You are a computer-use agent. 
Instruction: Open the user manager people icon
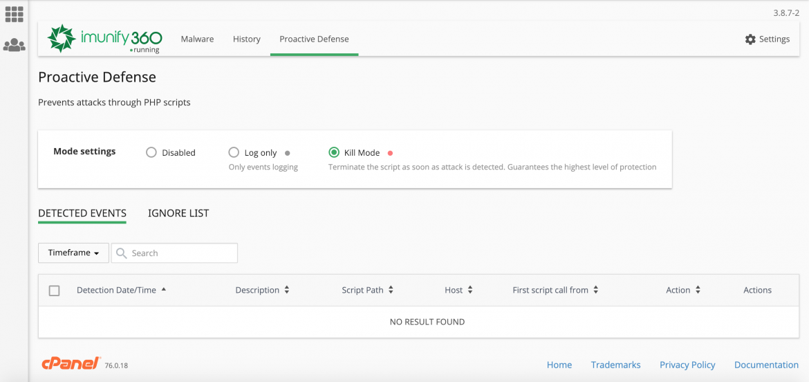click(x=14, y=46)
